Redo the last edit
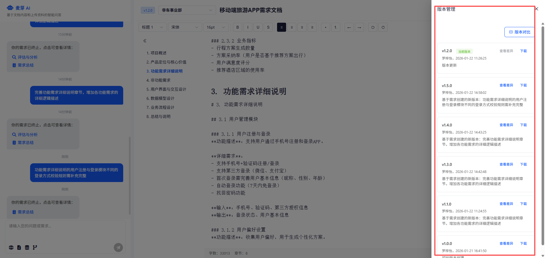The height and width of the screenshot is (258, 545). point(383,27)
